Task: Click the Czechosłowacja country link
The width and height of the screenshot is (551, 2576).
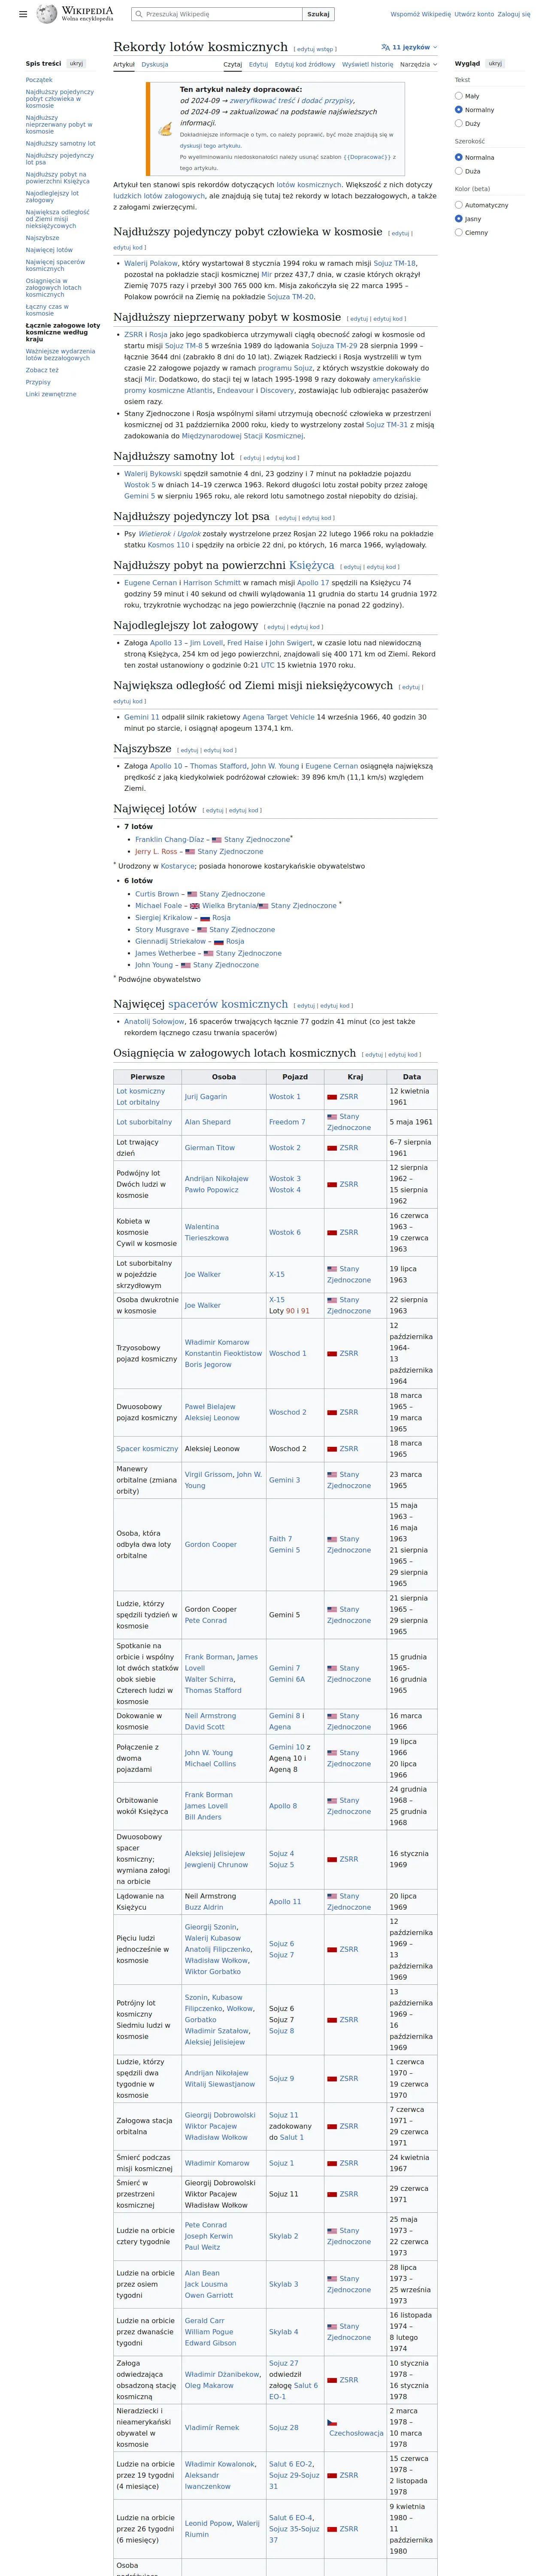Action: (356, 2433)
